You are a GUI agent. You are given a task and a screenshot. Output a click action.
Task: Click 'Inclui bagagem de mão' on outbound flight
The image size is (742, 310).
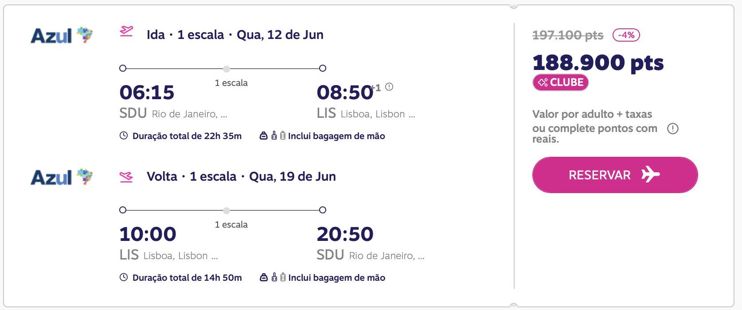coord(336,136)
